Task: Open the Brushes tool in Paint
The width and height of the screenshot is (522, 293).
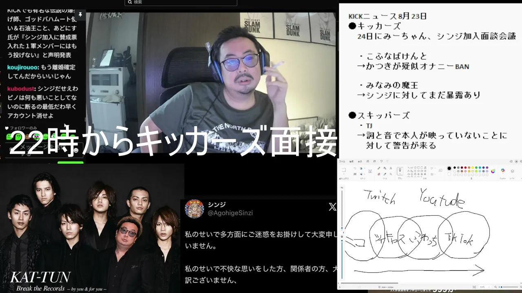Action: click(400, 171)
